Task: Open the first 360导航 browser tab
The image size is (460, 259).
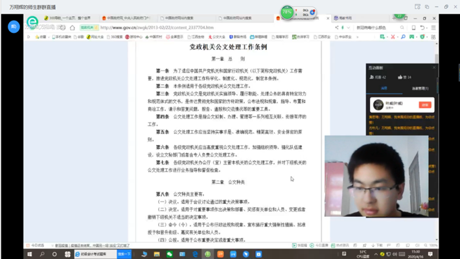Action: (x=57, y=18)
